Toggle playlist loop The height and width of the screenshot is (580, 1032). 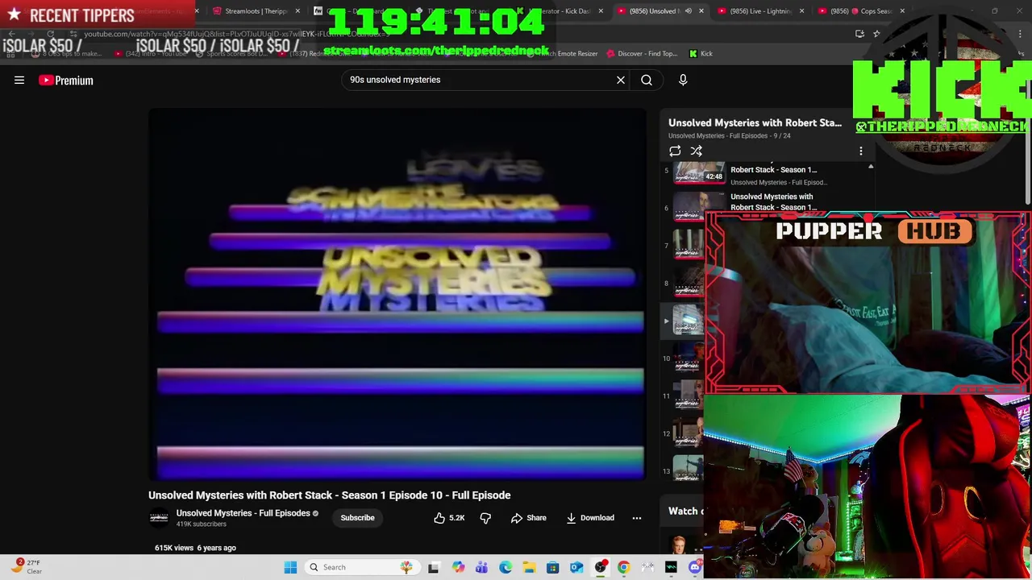click(x=675, y=151)
